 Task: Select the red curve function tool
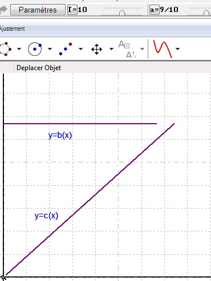pos(163,49)
